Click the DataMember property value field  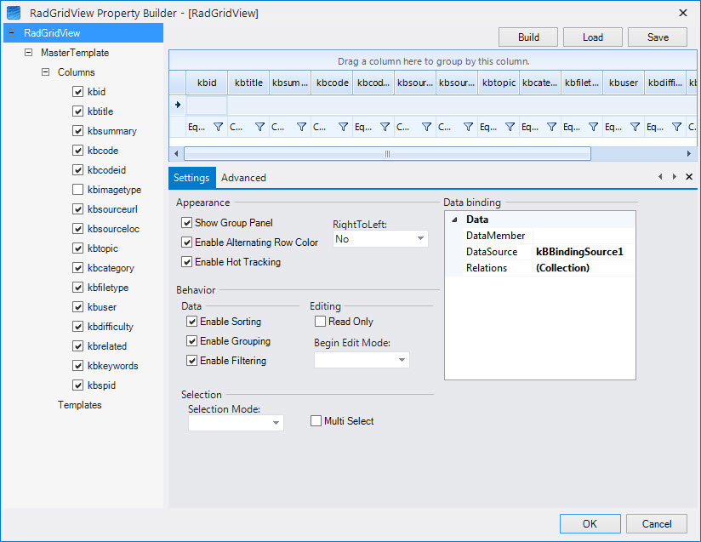pos(583,236)
